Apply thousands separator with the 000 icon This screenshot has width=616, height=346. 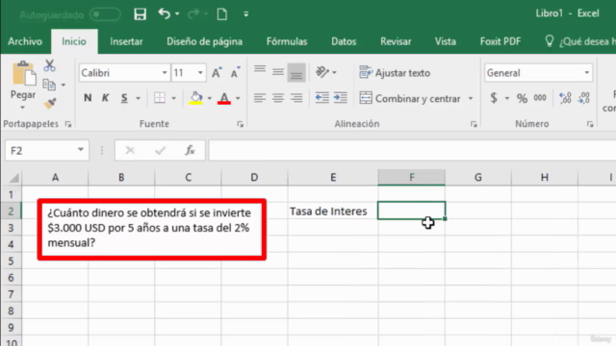(540, 98)
